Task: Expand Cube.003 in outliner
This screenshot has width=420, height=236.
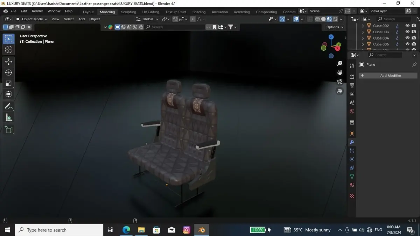Action: [x=363, y=32]
